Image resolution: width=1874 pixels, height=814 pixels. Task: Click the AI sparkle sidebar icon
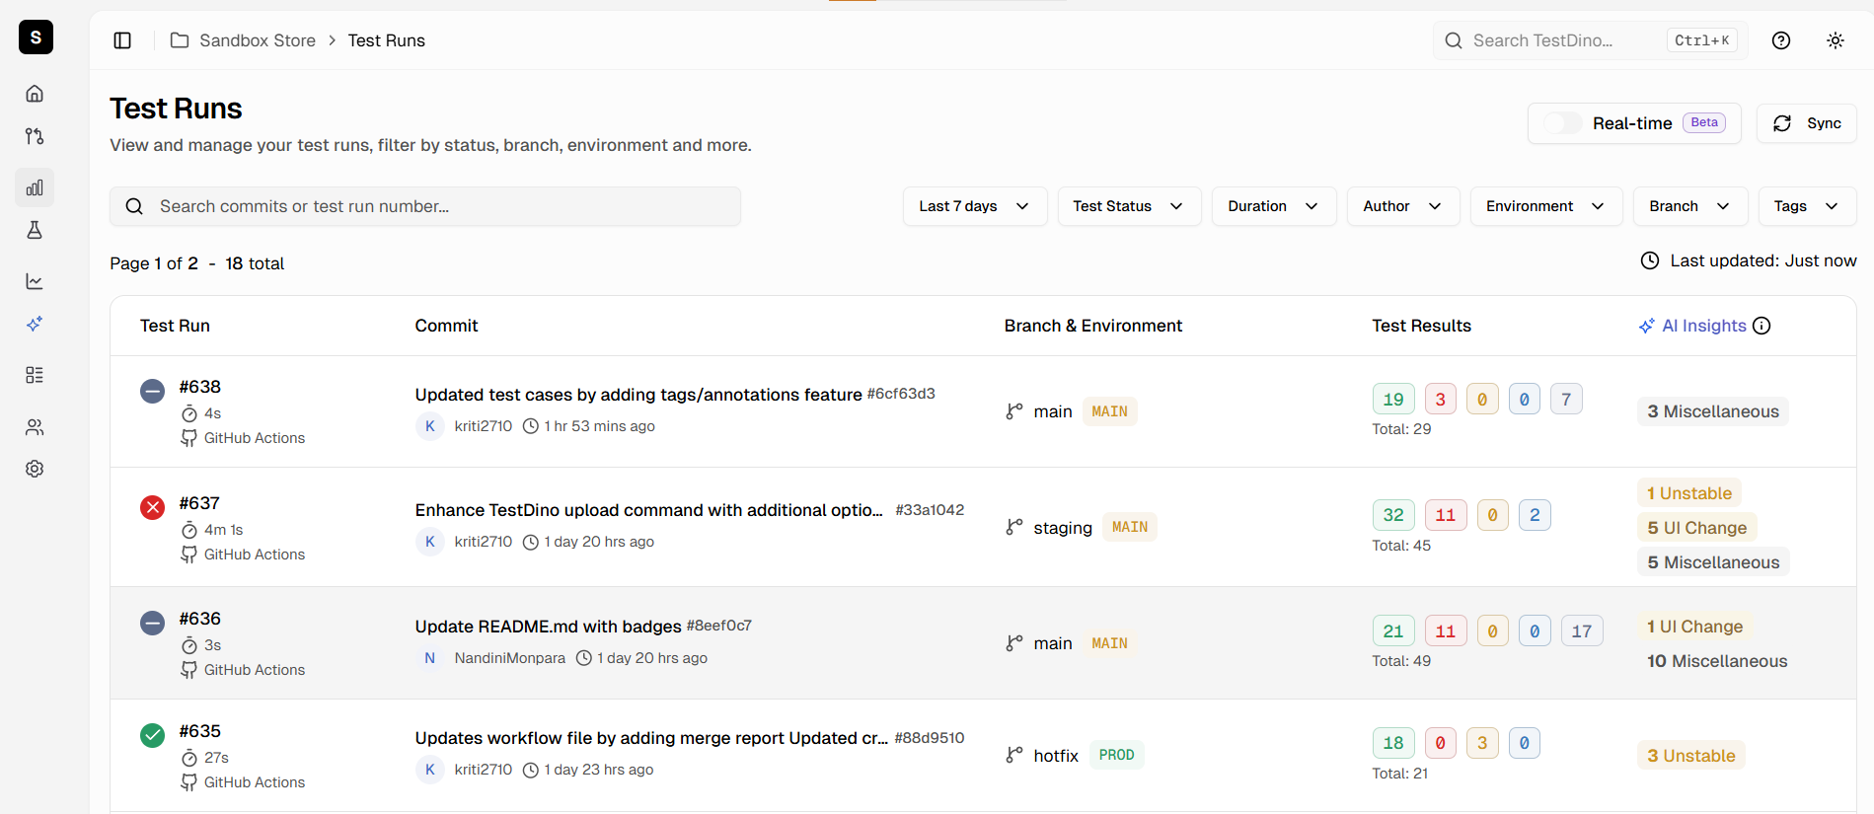click(35, 324)
